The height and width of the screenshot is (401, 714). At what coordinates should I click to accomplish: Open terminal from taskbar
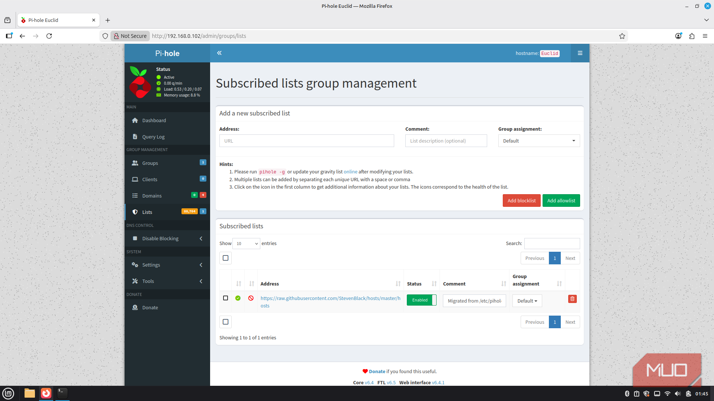62,393
